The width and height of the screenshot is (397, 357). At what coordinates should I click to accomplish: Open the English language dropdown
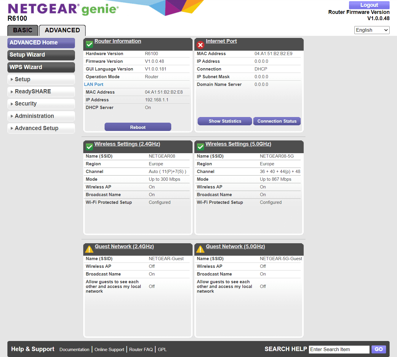click(x=372, y=30)
